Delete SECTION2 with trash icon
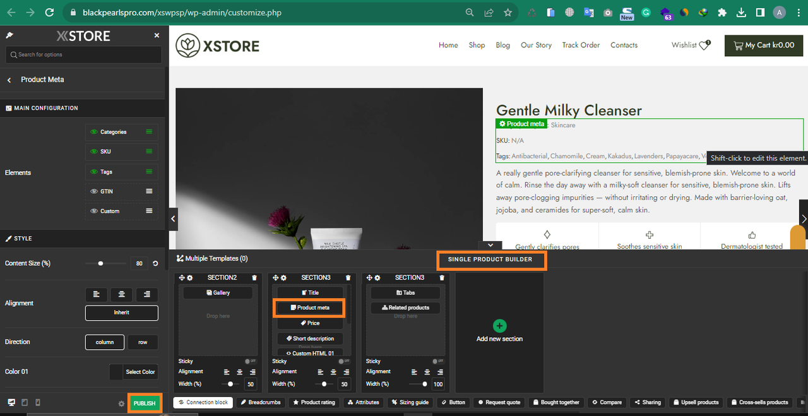This screenshot has width=808, height=416. point(254,278)
